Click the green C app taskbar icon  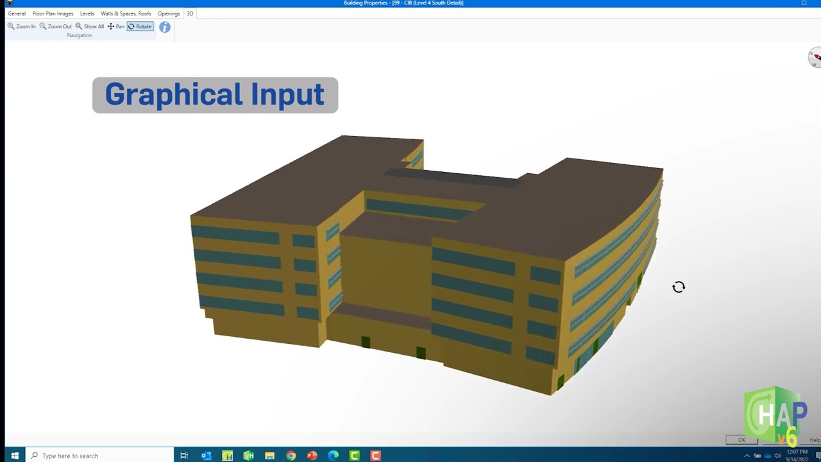click(x=354, y=456)
